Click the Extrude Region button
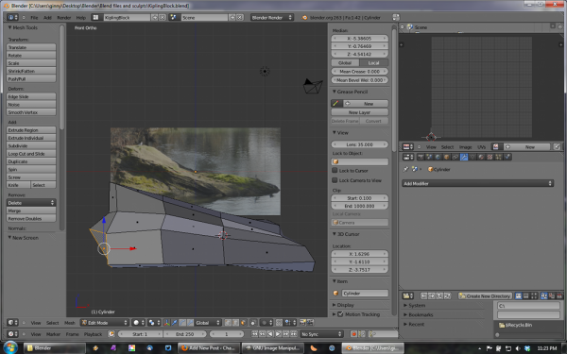The height and width of the screenshot is (354, 567). coord(31,130)
